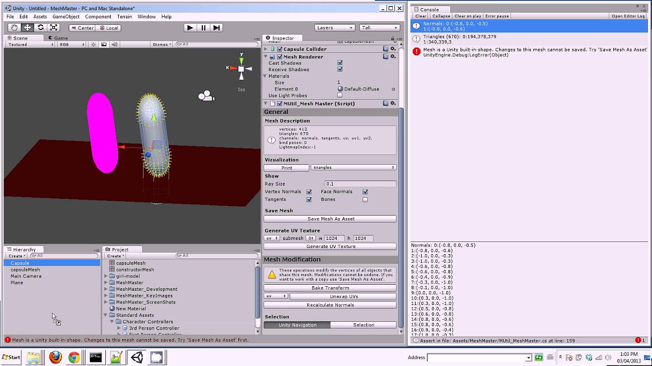Click the Clear console button
The width and height of the screenshot is (652, 366).
tap(421, 16)
